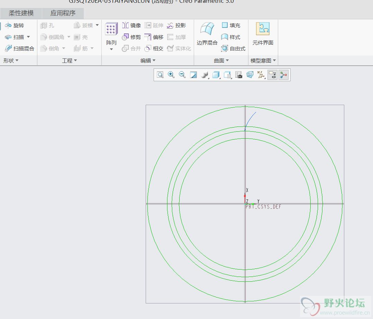Expand the 模型意图 group menu

point(263,60)
